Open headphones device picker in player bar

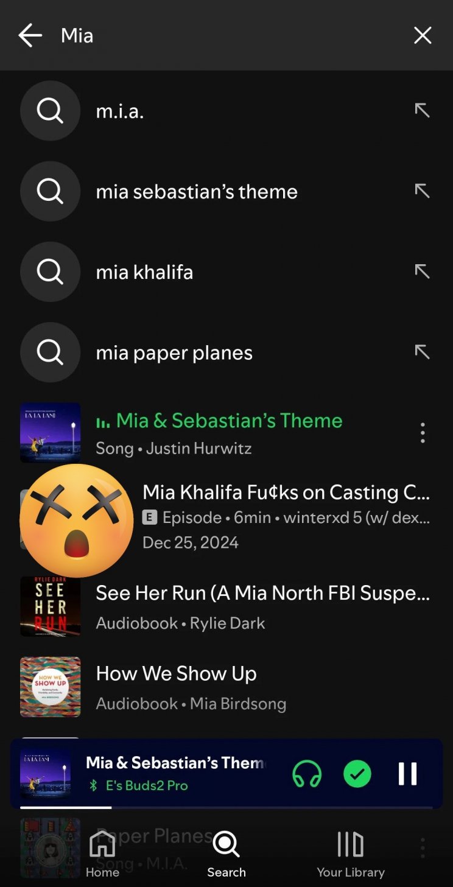307,774
